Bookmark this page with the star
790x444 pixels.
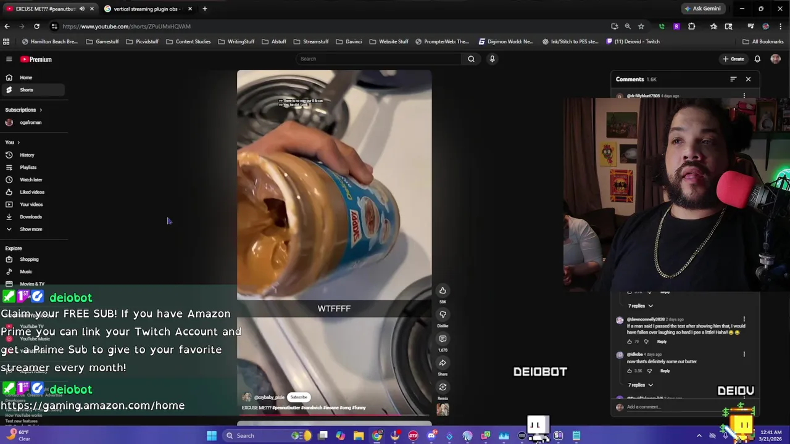tap(641, 27)
